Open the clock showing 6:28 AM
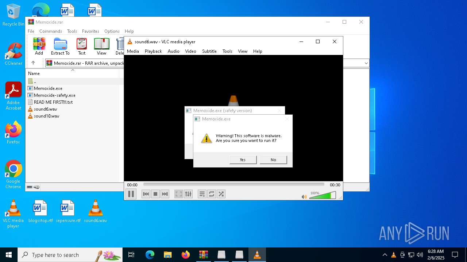Screen dimensions: 467x262 point(436,255)
